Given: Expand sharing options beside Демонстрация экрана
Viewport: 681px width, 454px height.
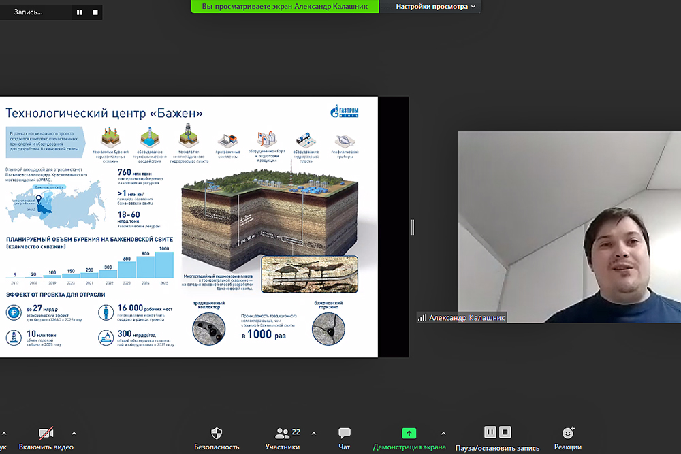Looking at the screenshot, I should point(443,433).
